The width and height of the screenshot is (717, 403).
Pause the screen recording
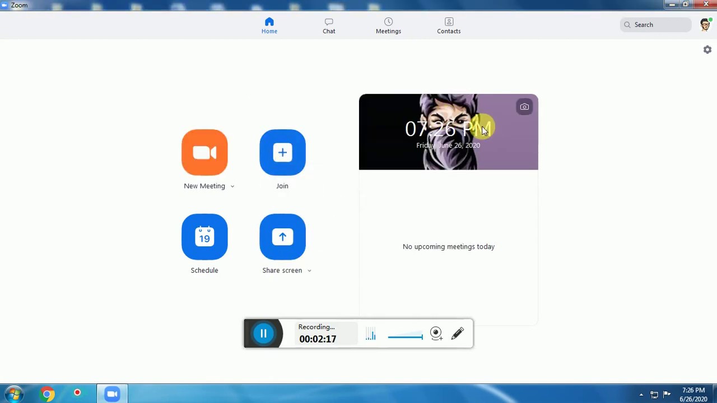coord(263,334)
